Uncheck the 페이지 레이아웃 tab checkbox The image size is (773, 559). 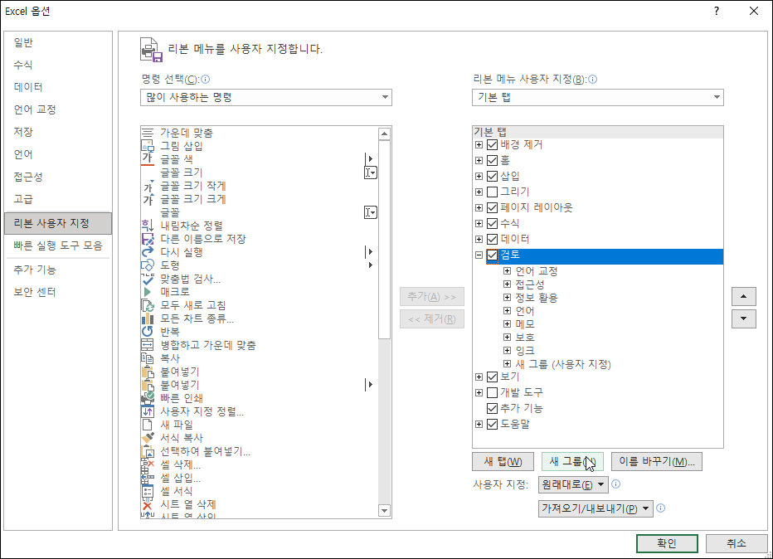coord(492,207)
